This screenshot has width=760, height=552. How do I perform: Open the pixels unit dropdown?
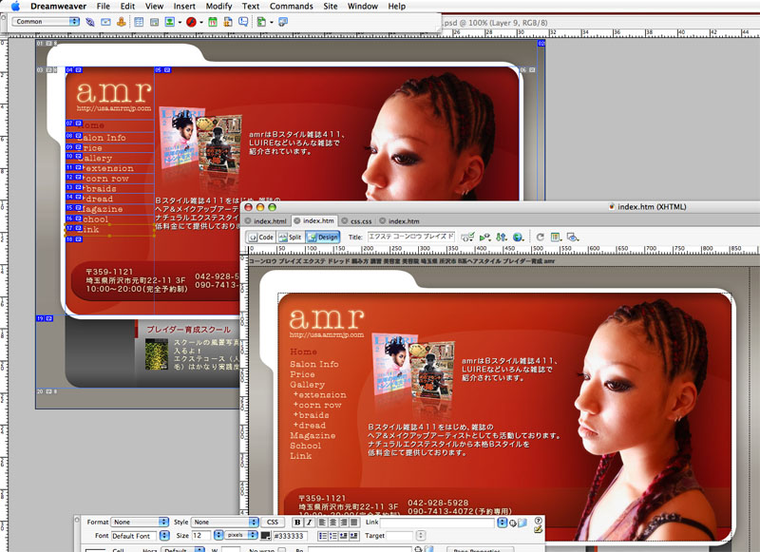(x=241, y=535)
